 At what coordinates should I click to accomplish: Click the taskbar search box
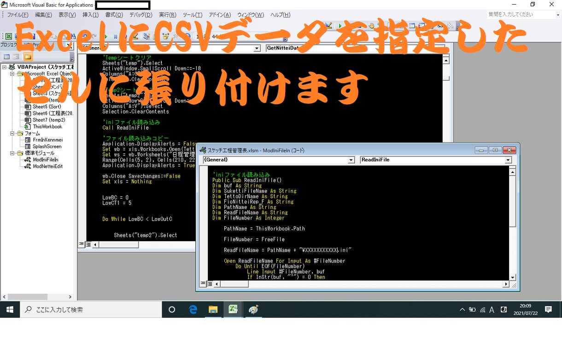coord(91,309)
